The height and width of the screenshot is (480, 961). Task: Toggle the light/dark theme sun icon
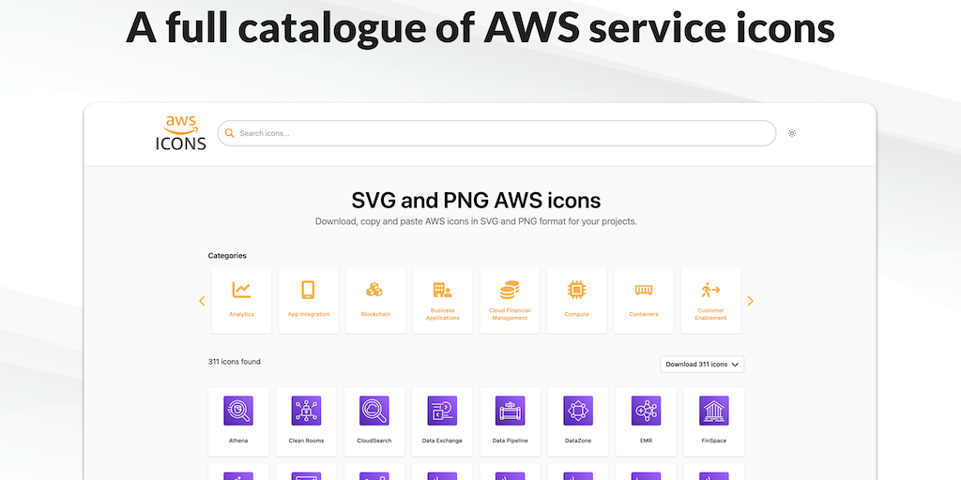coord(792,133)
